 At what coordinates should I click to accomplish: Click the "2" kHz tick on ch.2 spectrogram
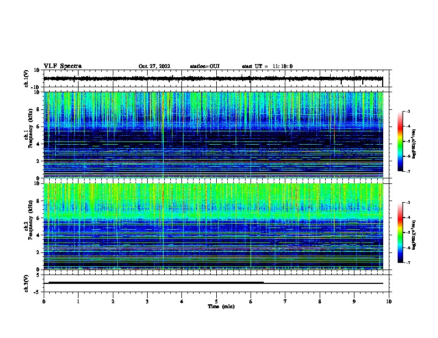point(38,252)
